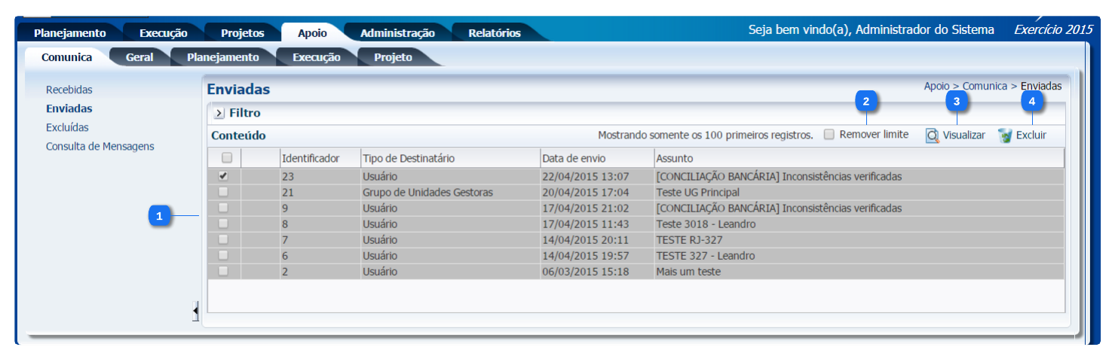Select the row with subject Mais um teste

point(688,272)
